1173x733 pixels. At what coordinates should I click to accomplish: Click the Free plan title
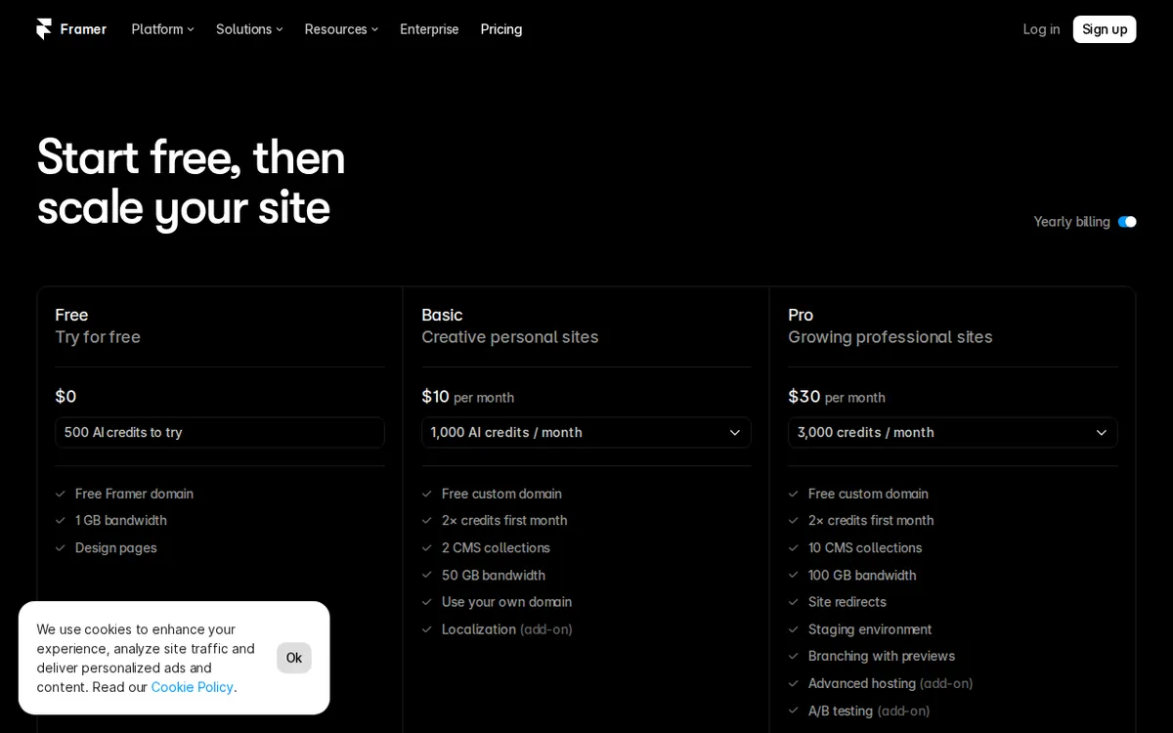[x=71, y=315]
